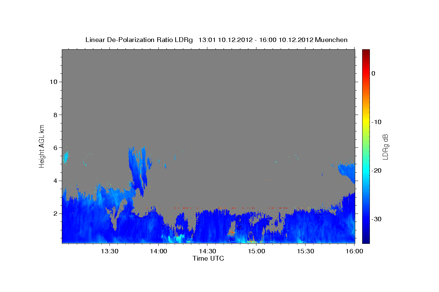
Task: Click the '13:01 10.12.2012' start time in title
Action: pyautogui.click(x=225, y=40)
